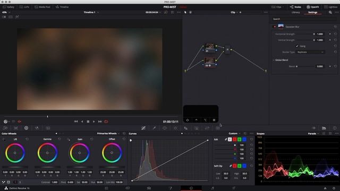Open the Curves palette
This screenshot has height=191, width=340.
(143, 128)
